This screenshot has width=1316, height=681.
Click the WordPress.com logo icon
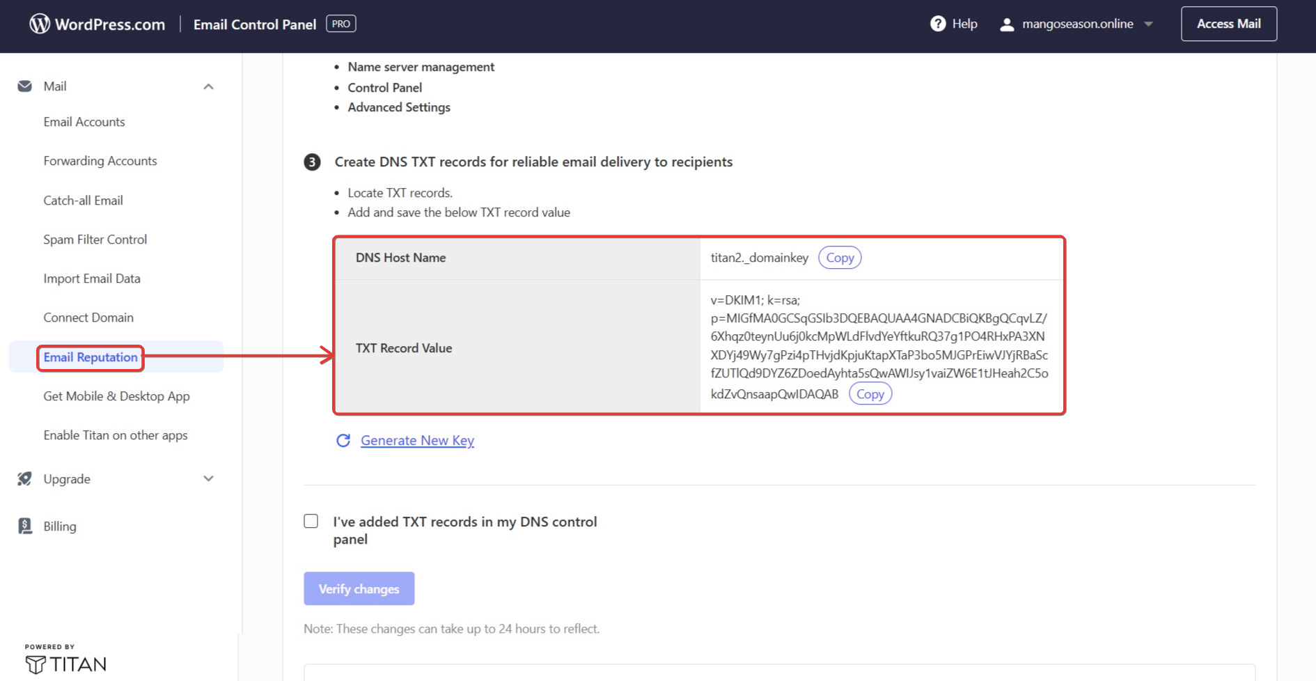click(x=40, y=24)
